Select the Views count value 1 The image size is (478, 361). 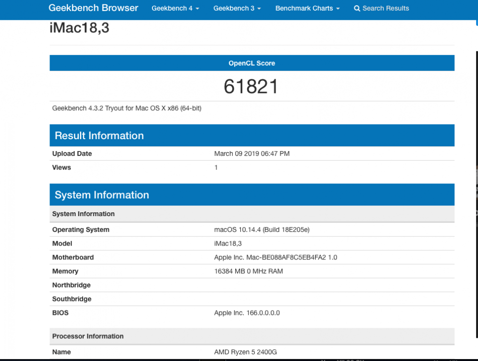pyautogui.click(x=216, y=168)
